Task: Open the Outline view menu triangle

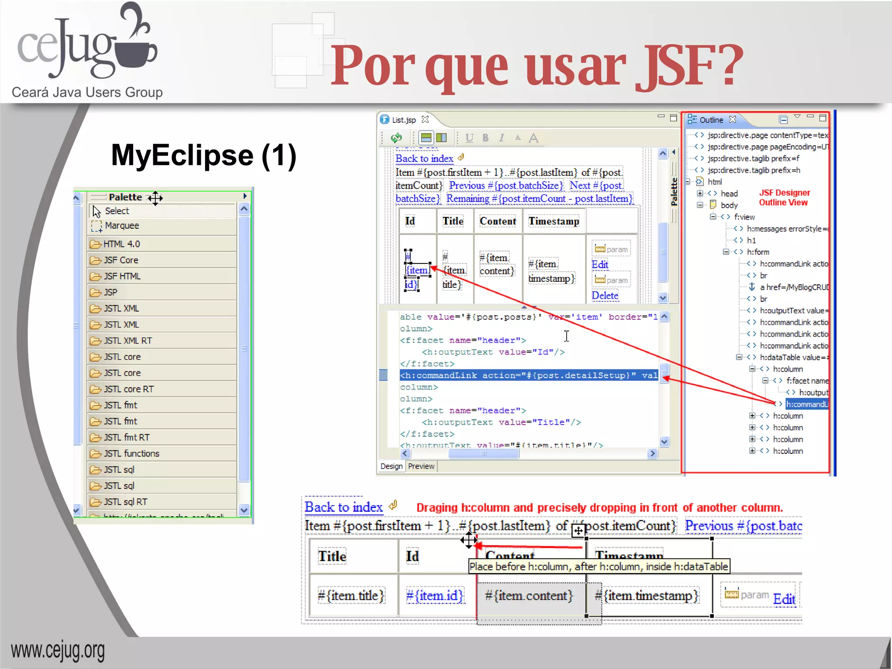Action: coord(797,117)
